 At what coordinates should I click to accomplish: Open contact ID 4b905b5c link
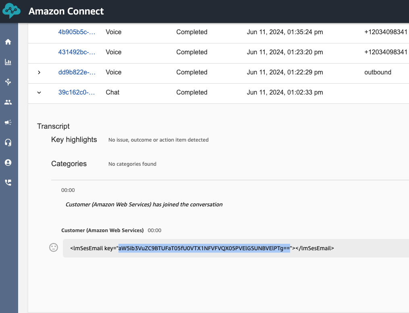pos(77,32)
